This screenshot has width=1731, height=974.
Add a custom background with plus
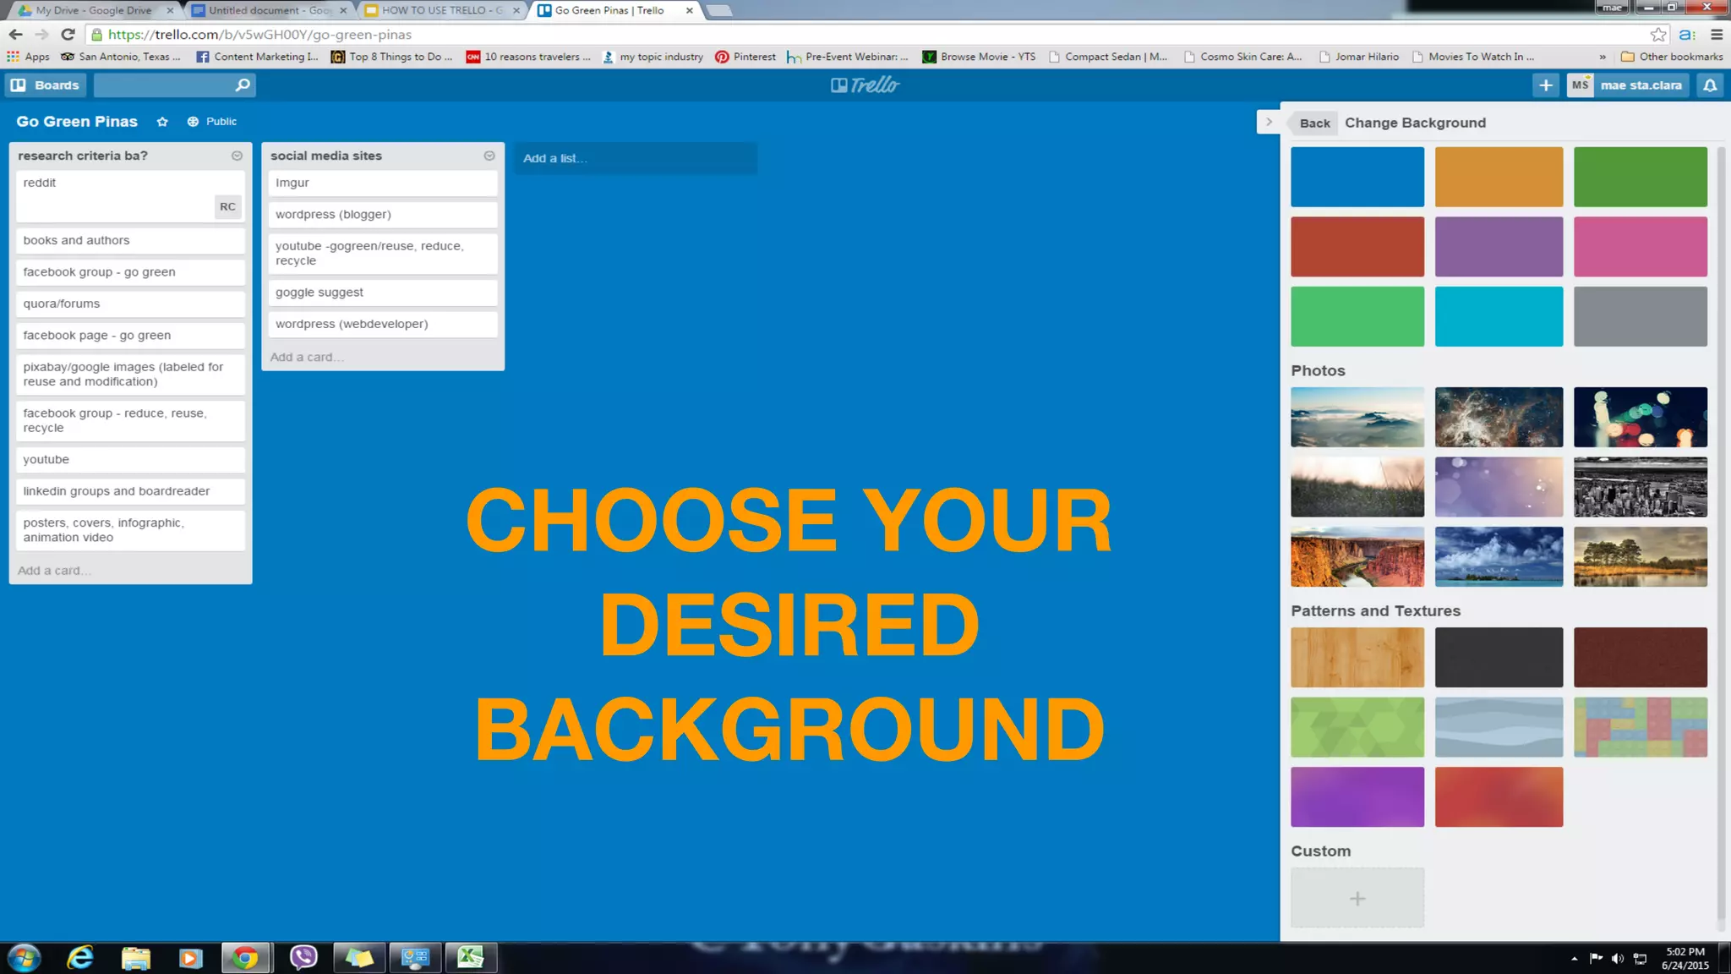click(x=1357, y=898)
